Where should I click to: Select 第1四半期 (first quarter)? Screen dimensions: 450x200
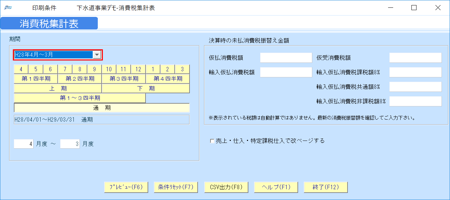tap(36, 78)
